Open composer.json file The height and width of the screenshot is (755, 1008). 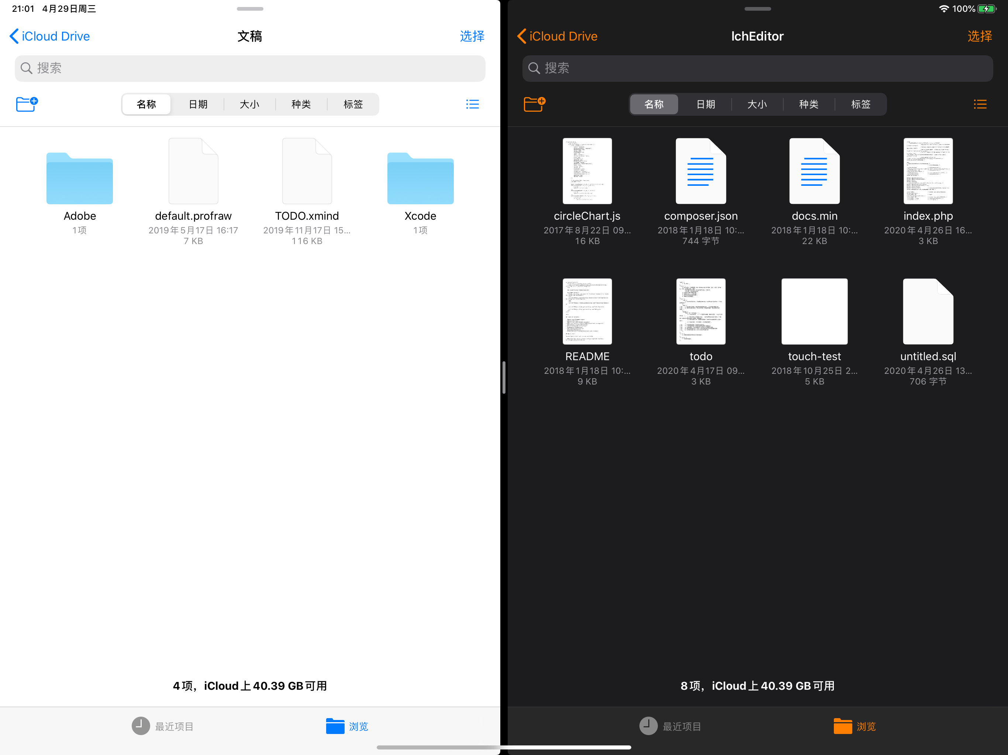point(700,171)
